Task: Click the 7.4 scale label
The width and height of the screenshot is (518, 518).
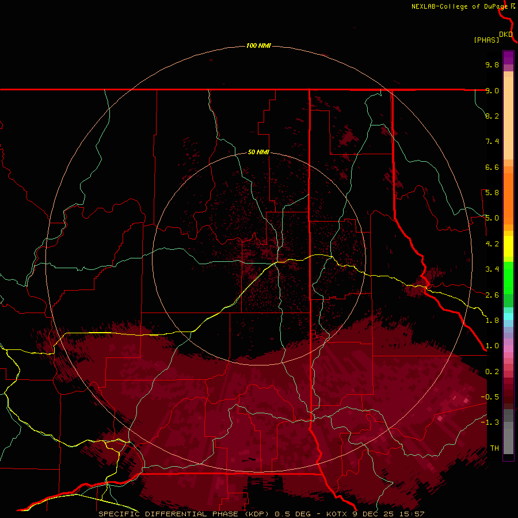Action: point(492,142)
